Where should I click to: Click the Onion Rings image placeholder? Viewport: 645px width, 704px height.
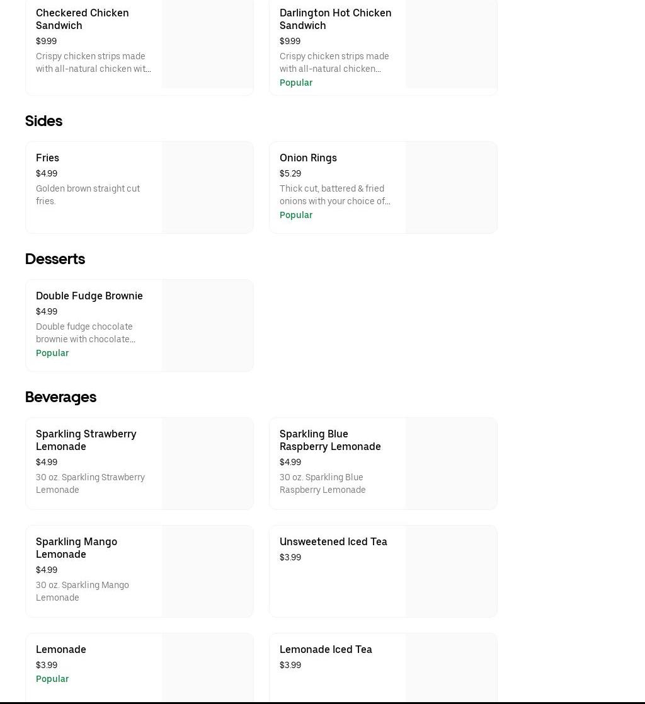point(451,187)
